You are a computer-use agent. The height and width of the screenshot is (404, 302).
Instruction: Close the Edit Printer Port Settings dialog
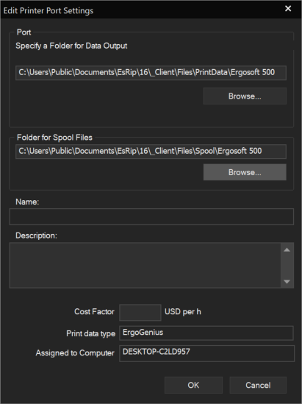coord(288,9)
